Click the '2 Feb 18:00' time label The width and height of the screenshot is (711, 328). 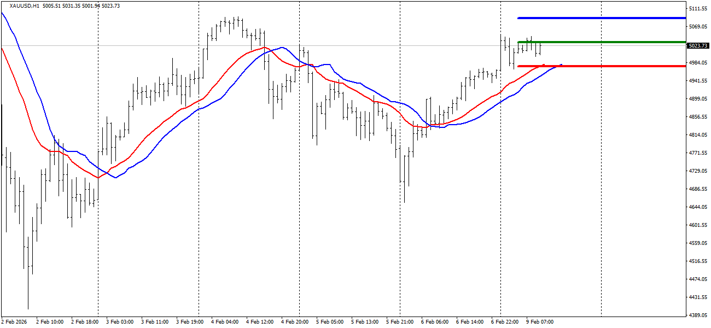(x=85, y=322)
